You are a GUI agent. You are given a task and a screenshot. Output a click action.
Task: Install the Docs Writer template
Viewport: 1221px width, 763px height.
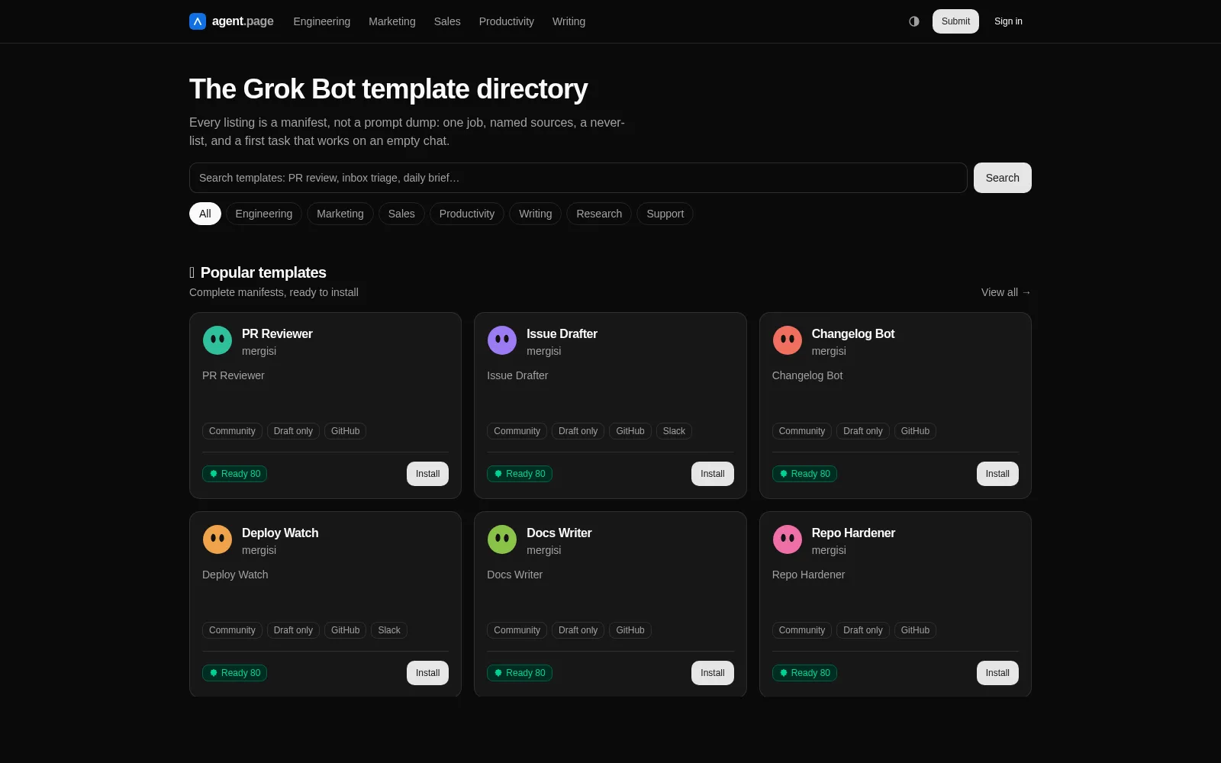tap(713, 673)
